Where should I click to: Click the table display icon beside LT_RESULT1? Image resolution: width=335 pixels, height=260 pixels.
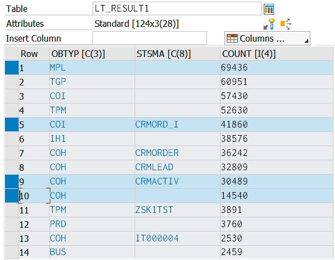(269, 9)
